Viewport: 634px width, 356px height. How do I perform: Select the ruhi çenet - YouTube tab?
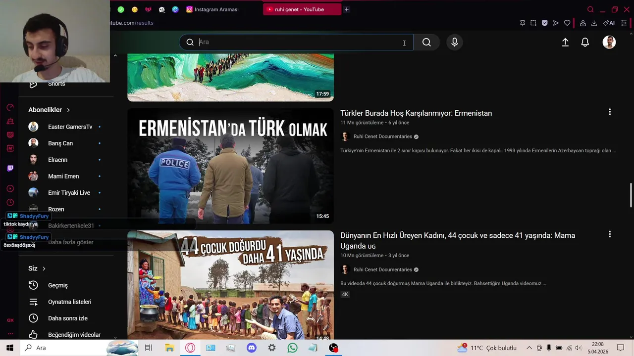click(302, 9)
